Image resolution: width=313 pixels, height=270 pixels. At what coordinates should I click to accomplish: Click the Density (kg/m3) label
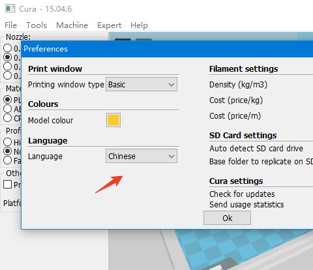click(238, 85)
